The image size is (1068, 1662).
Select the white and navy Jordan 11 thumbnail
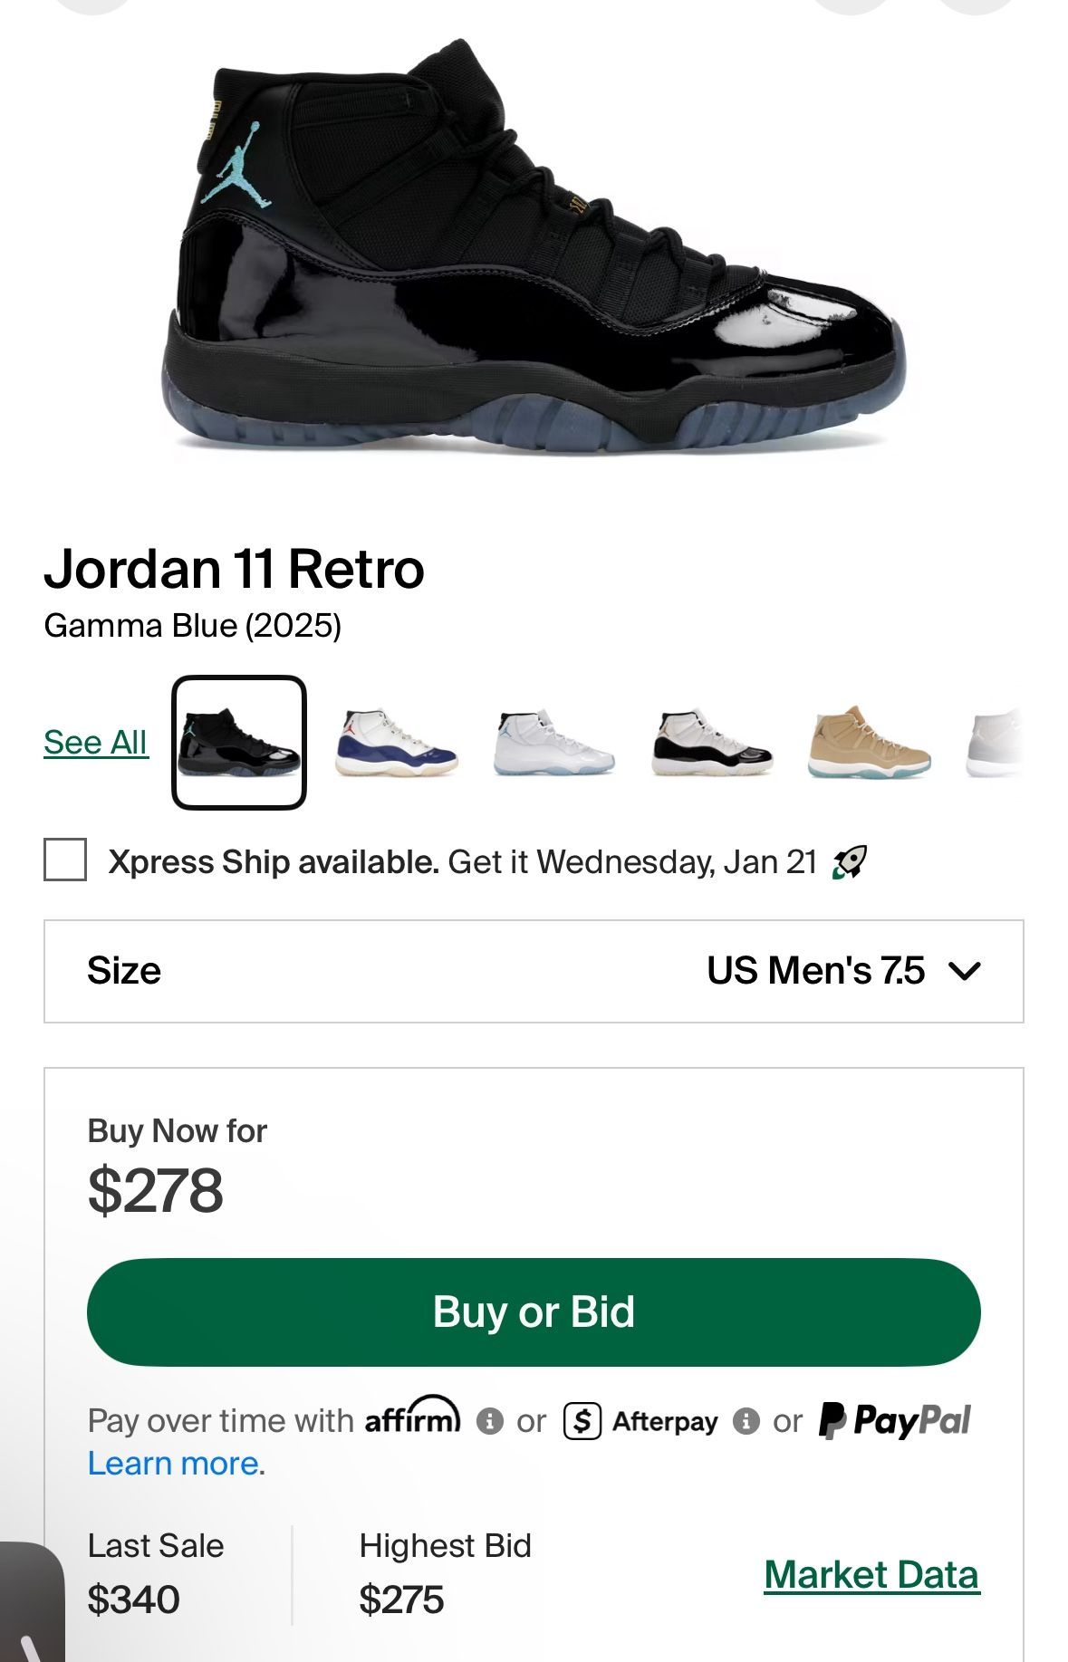point(396,743)
